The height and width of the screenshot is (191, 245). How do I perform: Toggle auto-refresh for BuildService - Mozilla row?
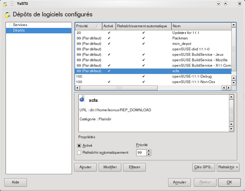[x=143, y=60]
